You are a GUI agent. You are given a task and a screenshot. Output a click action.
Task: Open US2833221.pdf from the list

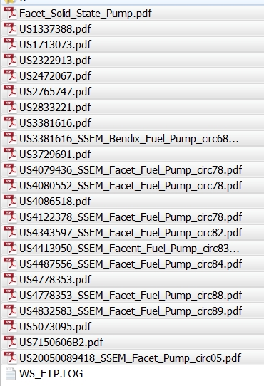click(x=133, y=107)
